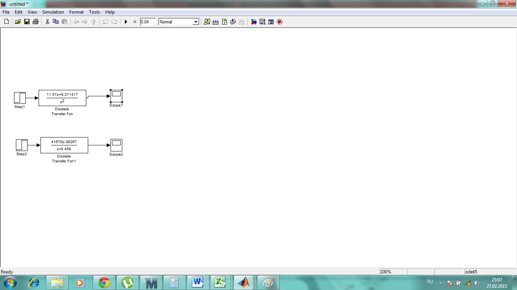Open Google Chrome from taskbar
The image size is (517, 290).
[104, 282]
